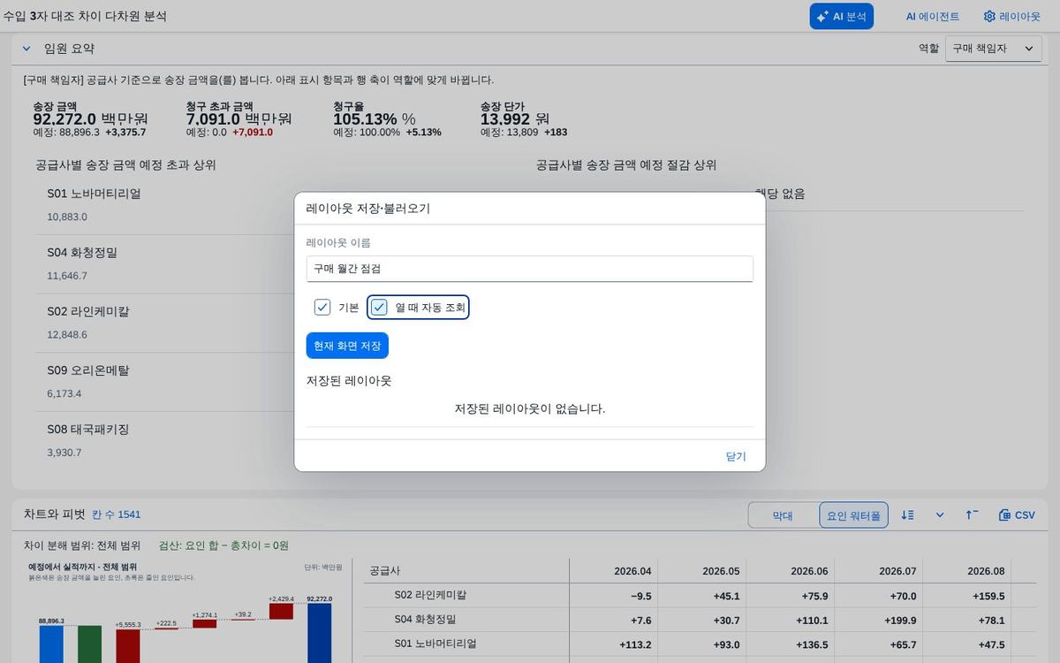Viewport: 1060px width, 663px height.
Task: Focus the 레이아웃 이름 input field
Action: (530, 269)
